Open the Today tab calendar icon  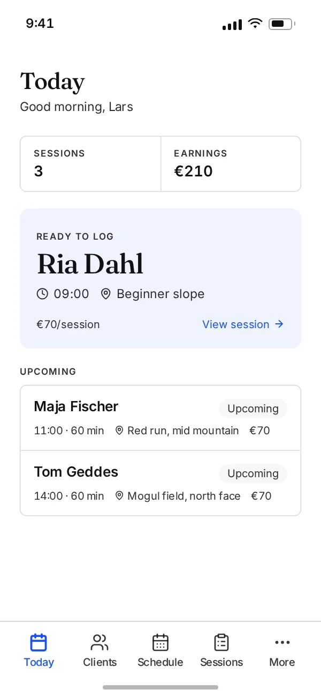click(x=39, y=642)
